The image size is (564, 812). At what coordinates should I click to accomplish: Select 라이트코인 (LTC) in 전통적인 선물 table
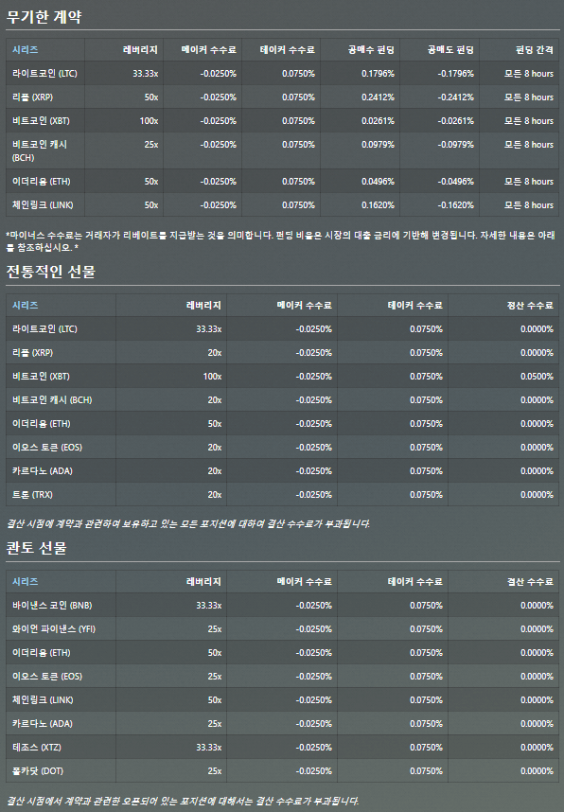(x=44, y=328)
